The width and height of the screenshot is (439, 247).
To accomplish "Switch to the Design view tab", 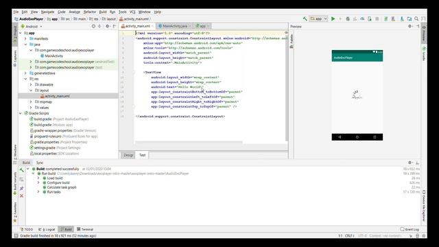I will pos(128,155).
